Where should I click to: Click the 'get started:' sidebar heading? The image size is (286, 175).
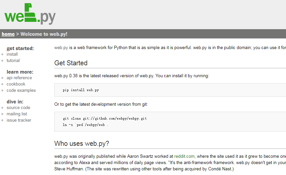pyautogui.click(x=20, y=48)
